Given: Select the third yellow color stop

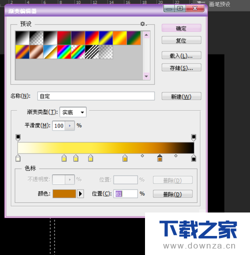Looking at the screenshot, I should coord(90,158).
